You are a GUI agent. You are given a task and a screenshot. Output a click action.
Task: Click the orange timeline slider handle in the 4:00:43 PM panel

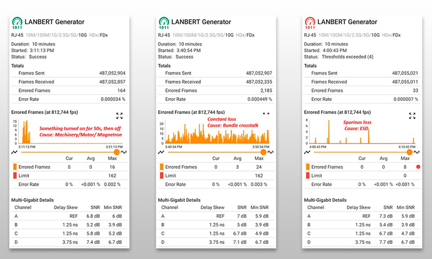410,152
